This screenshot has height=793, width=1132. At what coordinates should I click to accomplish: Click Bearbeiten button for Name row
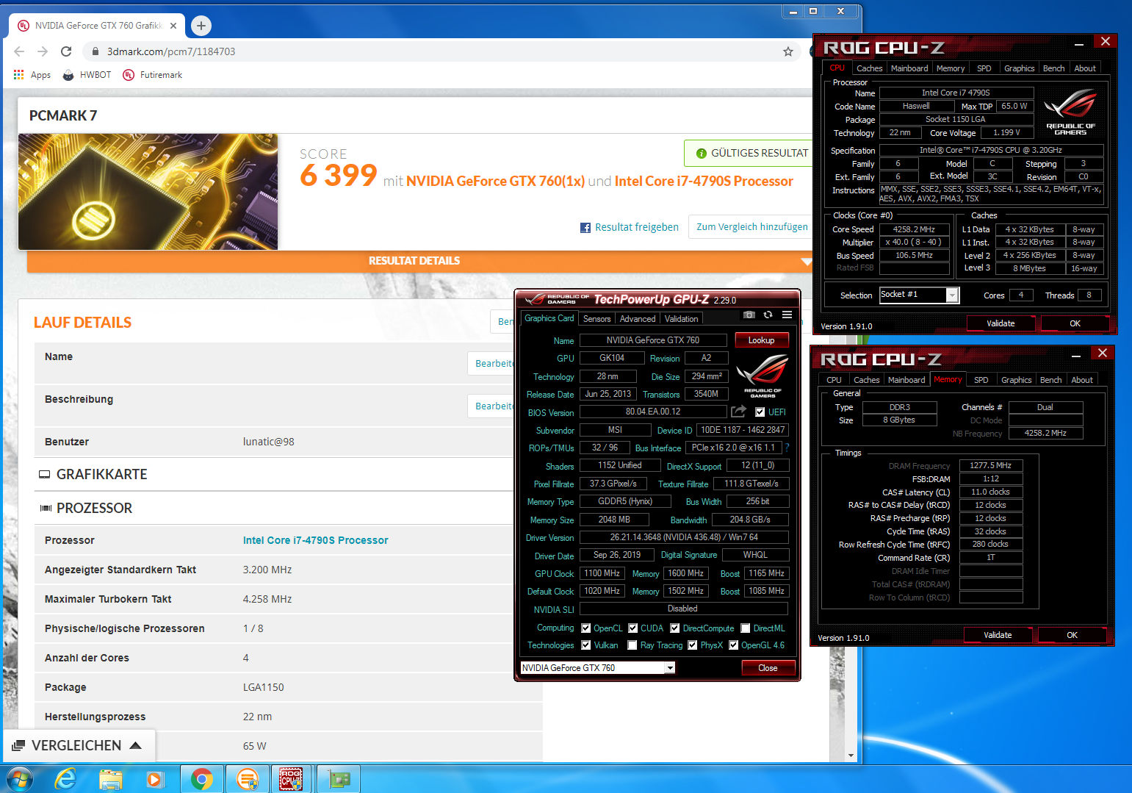[492, 364]
